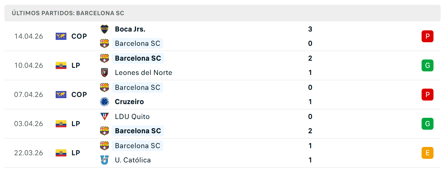Click the U. Católica logo
446x174 pixels.
pos(104,160)
